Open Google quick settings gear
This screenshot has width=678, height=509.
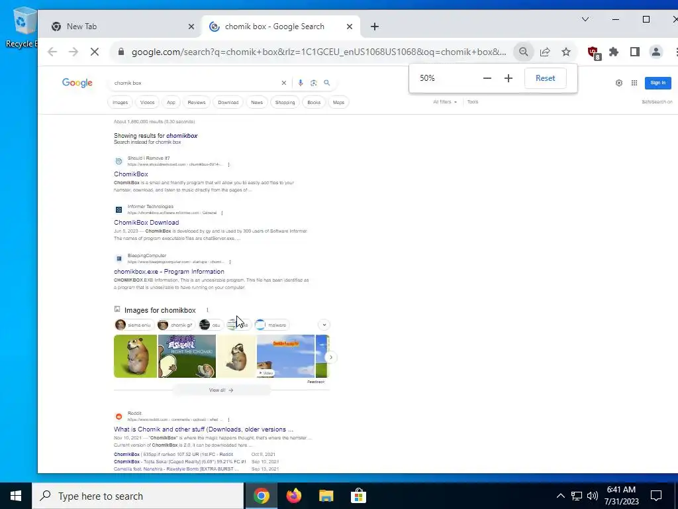point(619,83)
